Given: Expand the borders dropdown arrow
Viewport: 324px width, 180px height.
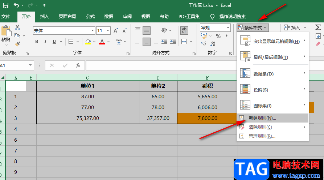Looking at the screenshot, I should [x=78, y=42].
